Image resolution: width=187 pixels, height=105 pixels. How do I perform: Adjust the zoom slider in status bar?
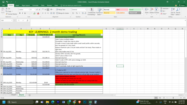click(x=173, y=98)
